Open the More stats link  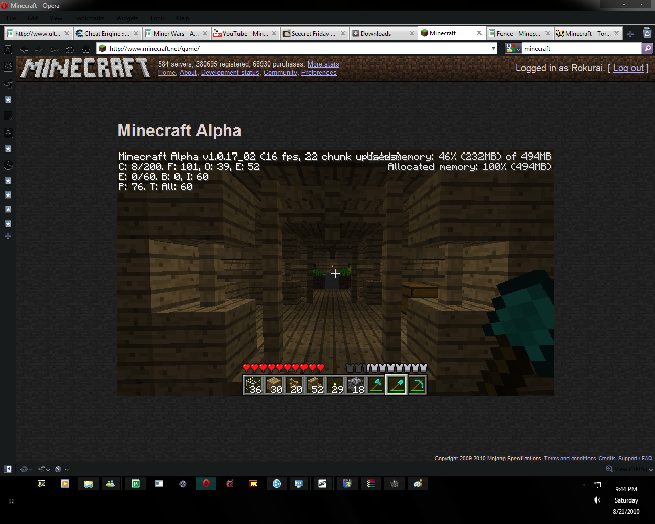point(323,64)
